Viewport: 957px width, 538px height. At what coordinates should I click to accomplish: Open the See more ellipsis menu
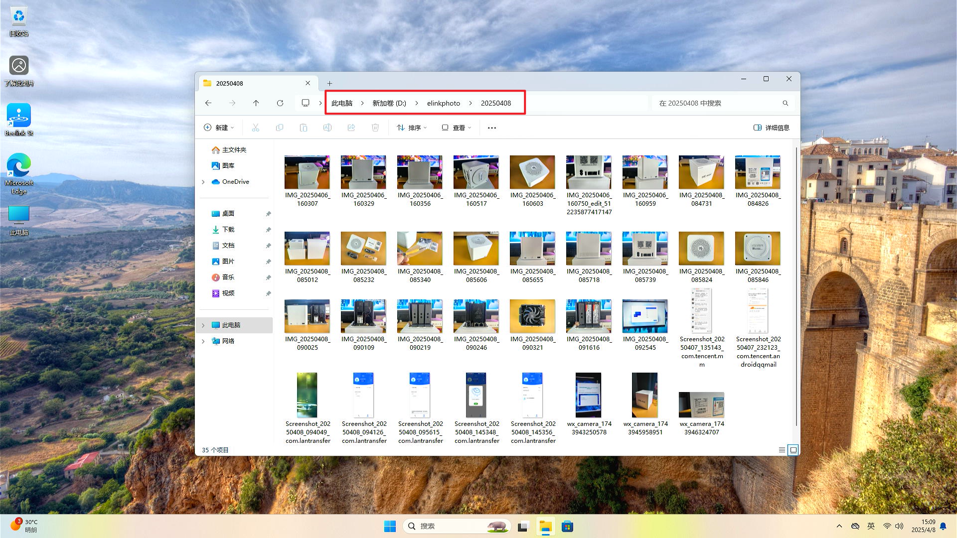(492, 128)
